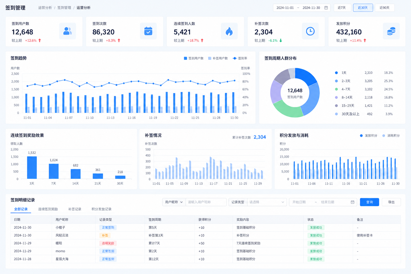Click the calendar icon in table date filter
The width and height of the screenshot is (411, 274).
coord(352,202)
